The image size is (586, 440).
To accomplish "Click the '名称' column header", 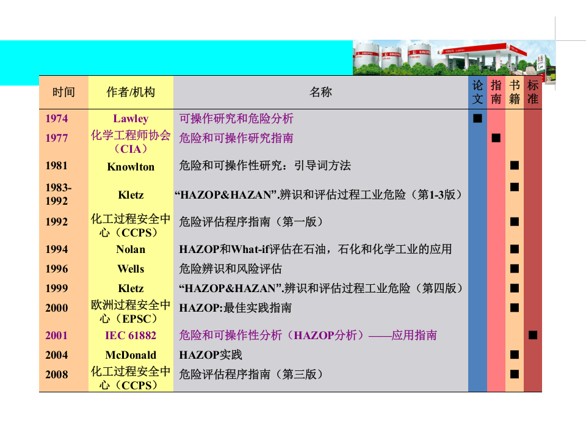I will [320, 92].
